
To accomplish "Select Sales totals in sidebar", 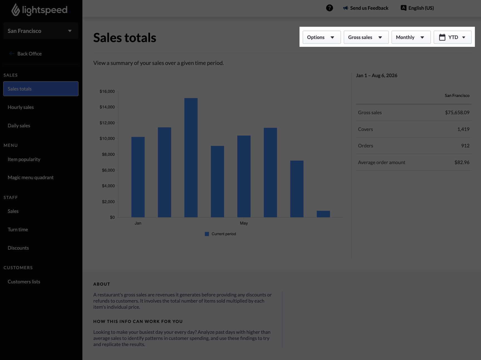I will tap(41, 89).
